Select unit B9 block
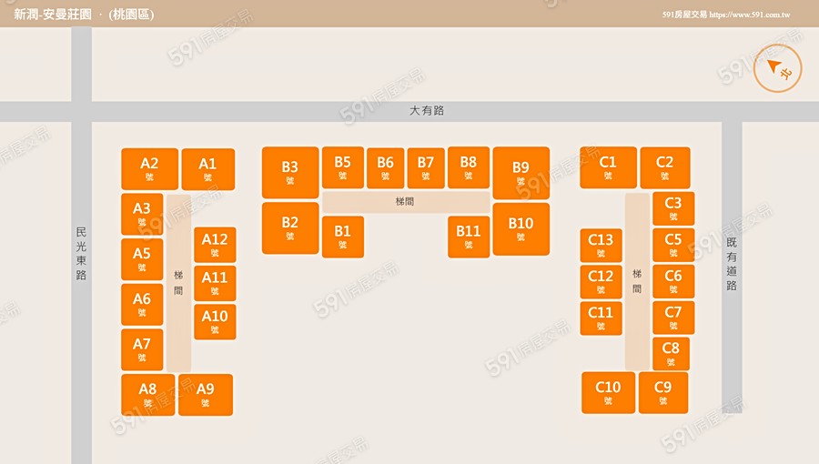819x464 pixels. (521, 172)
